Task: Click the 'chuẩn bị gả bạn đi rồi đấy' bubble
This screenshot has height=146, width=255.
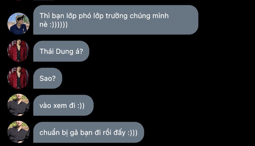Action: (89, 132)
